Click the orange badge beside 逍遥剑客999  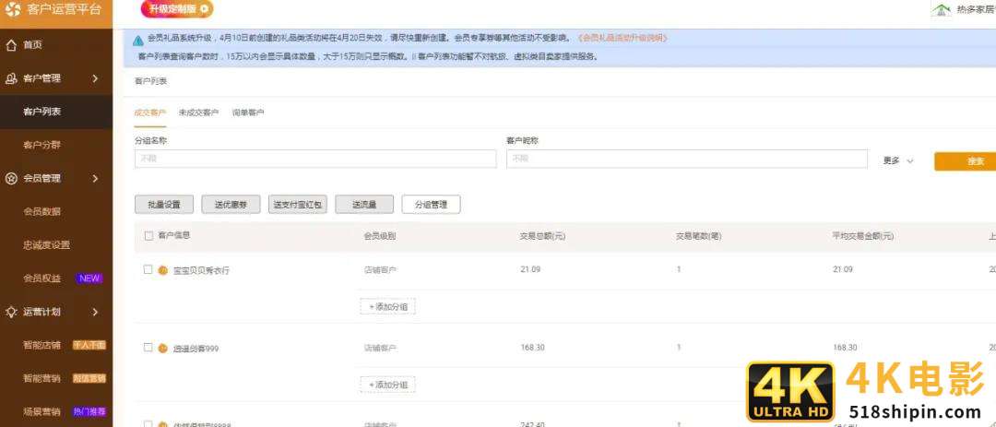(162, 349)
